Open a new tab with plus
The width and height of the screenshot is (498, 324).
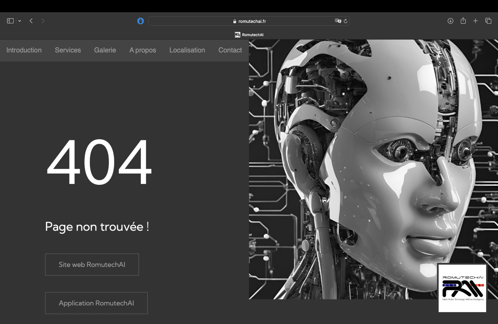click(475, 21)
